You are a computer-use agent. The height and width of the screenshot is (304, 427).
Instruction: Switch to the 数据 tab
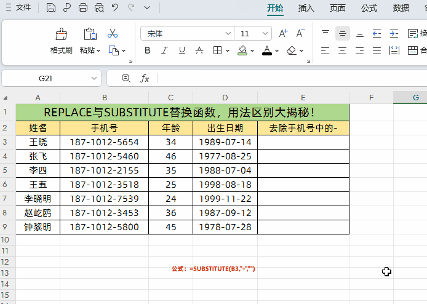pyautogui.click(x=401, y=8)
